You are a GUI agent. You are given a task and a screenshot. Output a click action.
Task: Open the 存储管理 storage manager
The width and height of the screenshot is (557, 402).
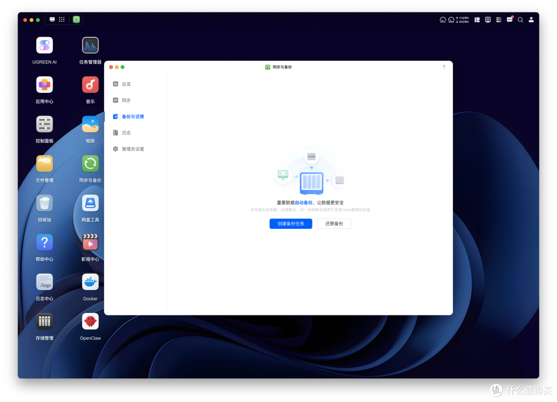click(44, 322)
